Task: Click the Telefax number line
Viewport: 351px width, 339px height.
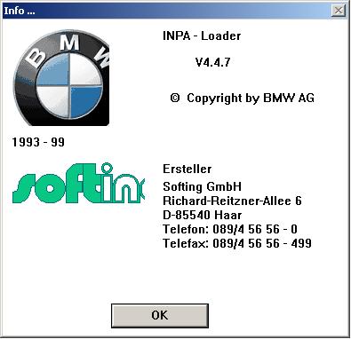Action: pos(237,243)
